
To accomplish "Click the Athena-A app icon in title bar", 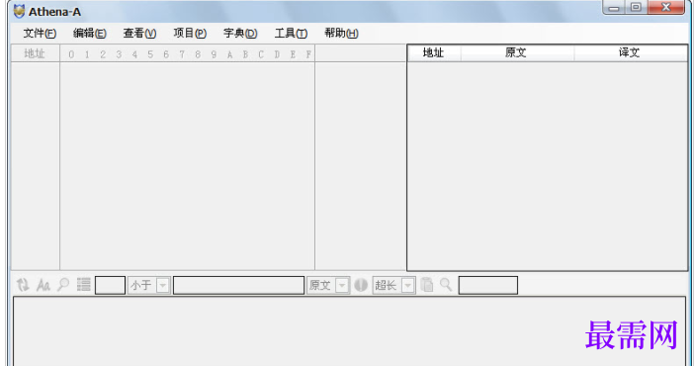I will click(x=19, y=11).
